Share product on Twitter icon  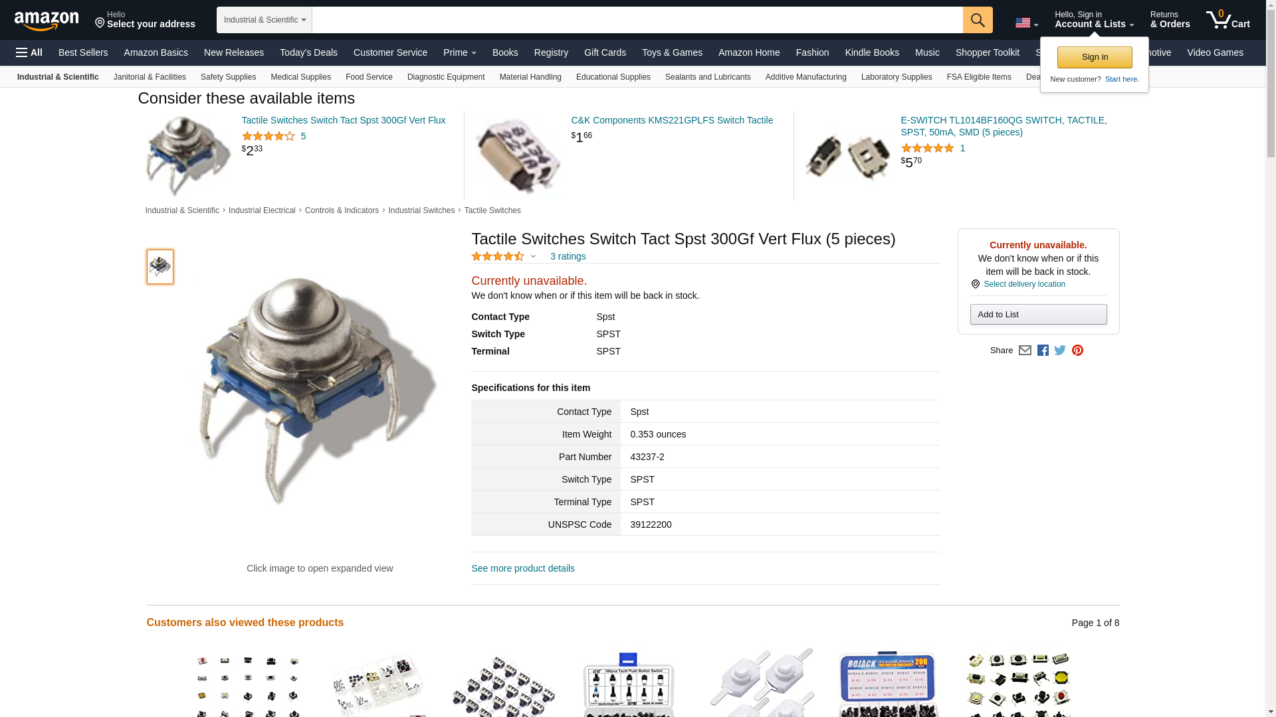click(1060, 351)
